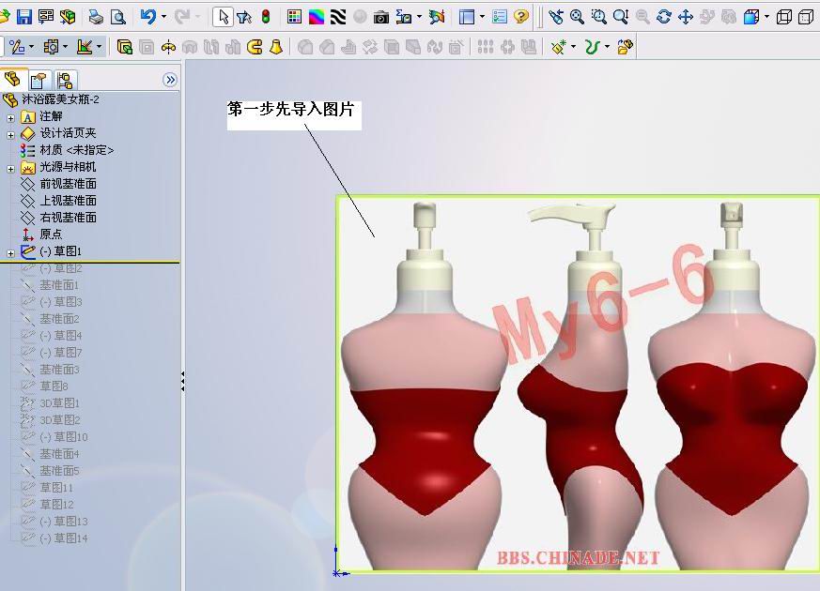
Task: Open the Measure tool dropdown arrow
Action: (420, 17)
